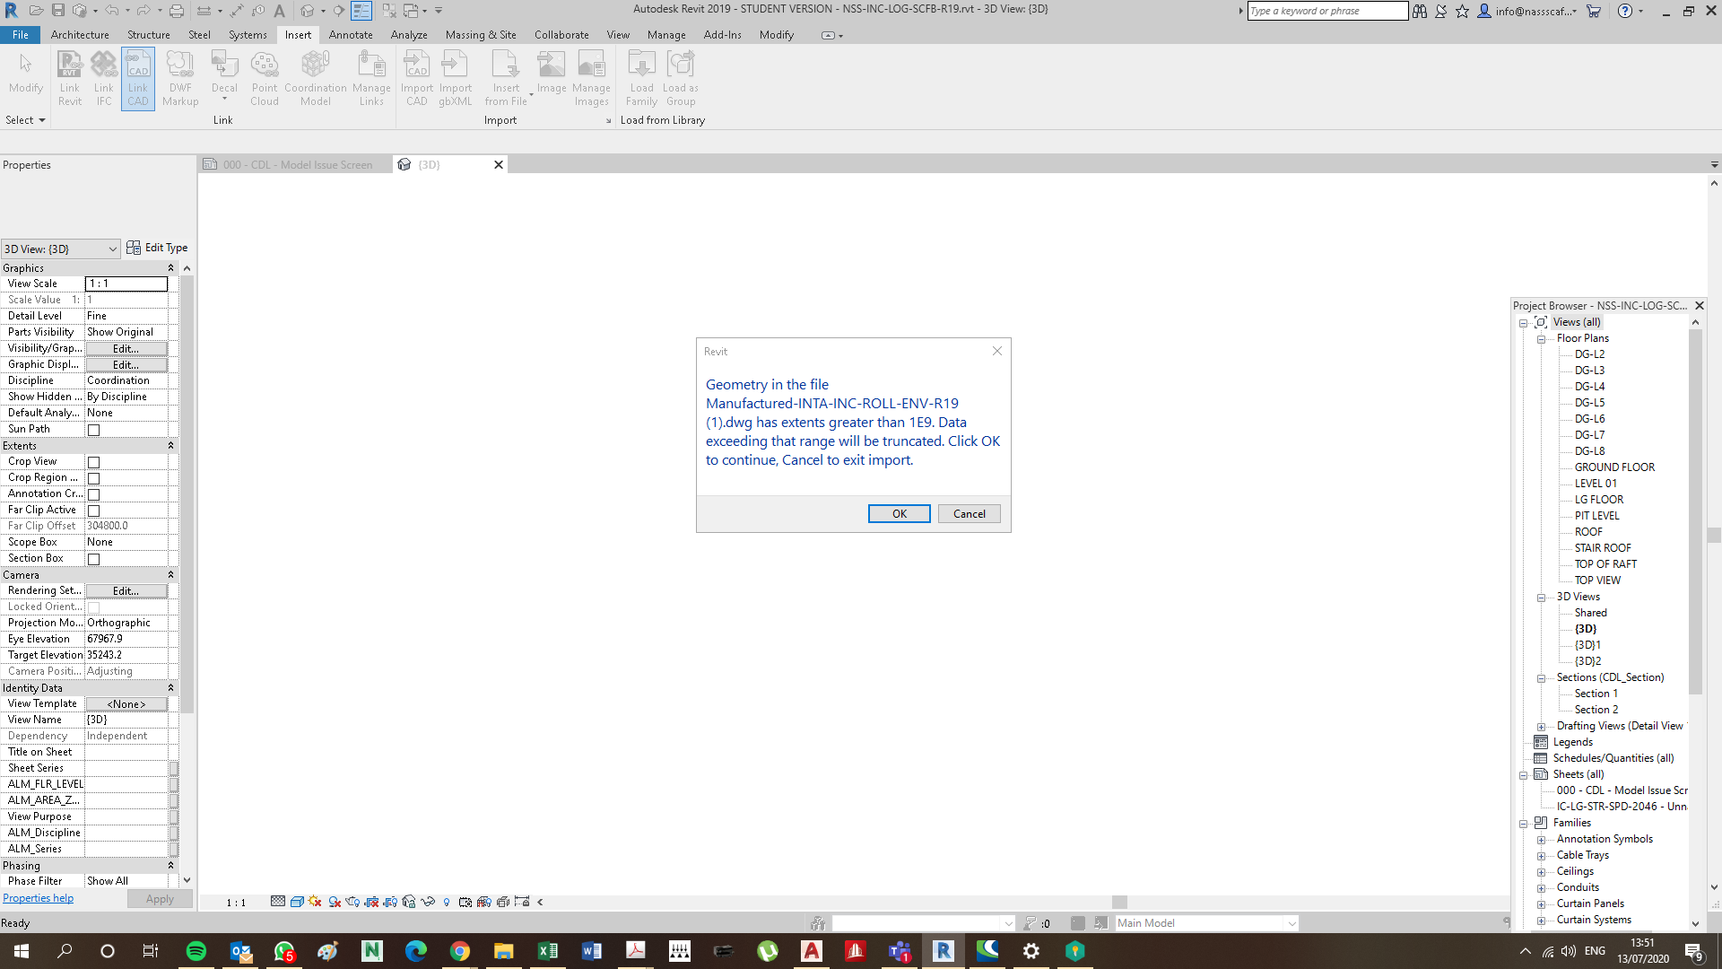
Task: Open the Collaborate ribbon tab
Action: click(561, 35)
